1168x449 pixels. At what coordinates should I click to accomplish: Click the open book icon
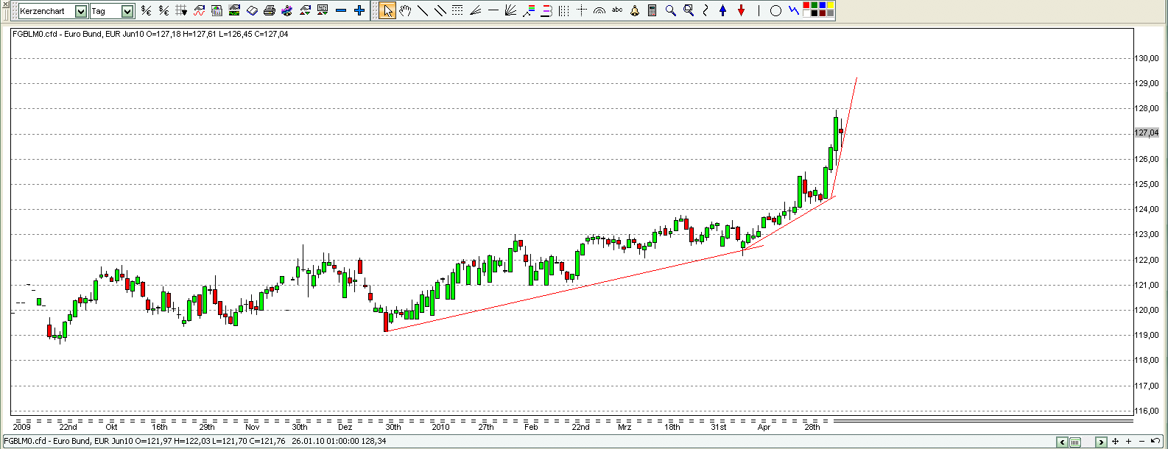(252, 10)
